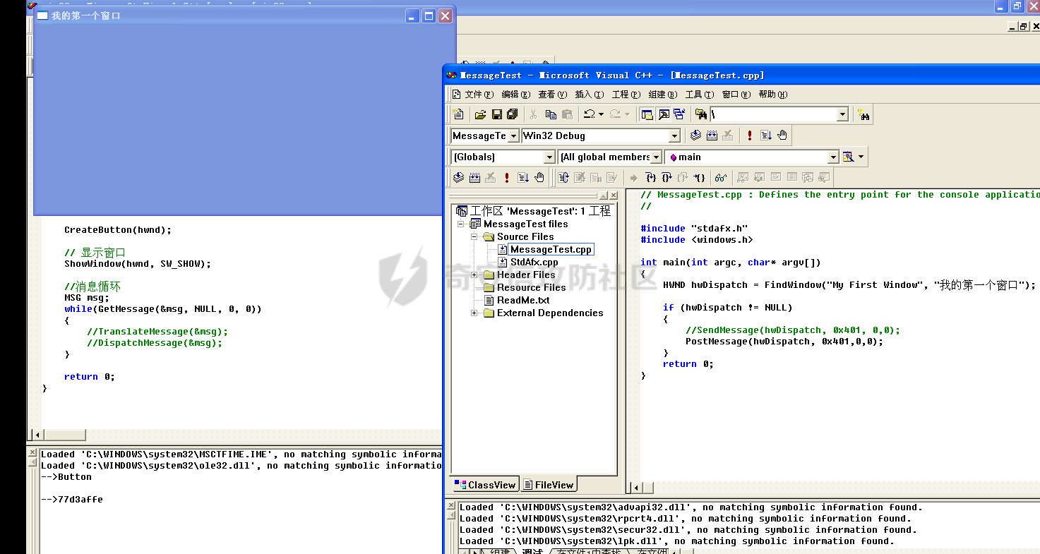Click document icon left of 文件 menu
1040x554 pixels.
click(x=456, y=95)
